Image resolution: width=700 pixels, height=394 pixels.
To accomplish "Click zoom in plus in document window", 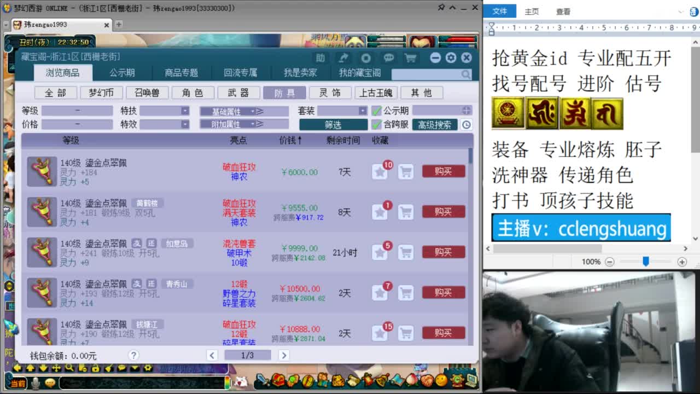I will [682, 262].
